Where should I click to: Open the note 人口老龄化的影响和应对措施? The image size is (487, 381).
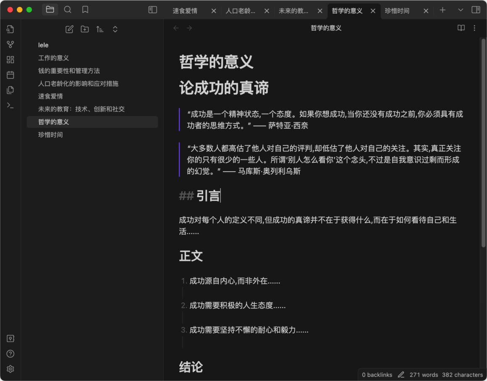tap(92, 83)
